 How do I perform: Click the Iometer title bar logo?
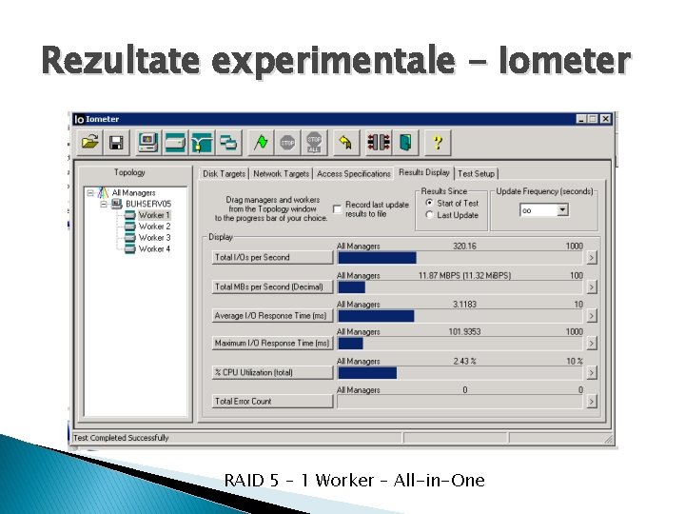(x=79, y=119)
